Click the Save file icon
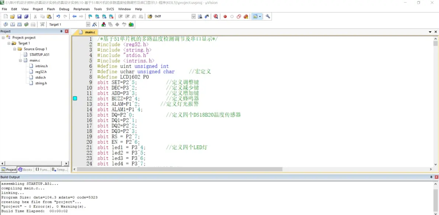Viewport: 439px width, 215px height. [x=20, y=17]
